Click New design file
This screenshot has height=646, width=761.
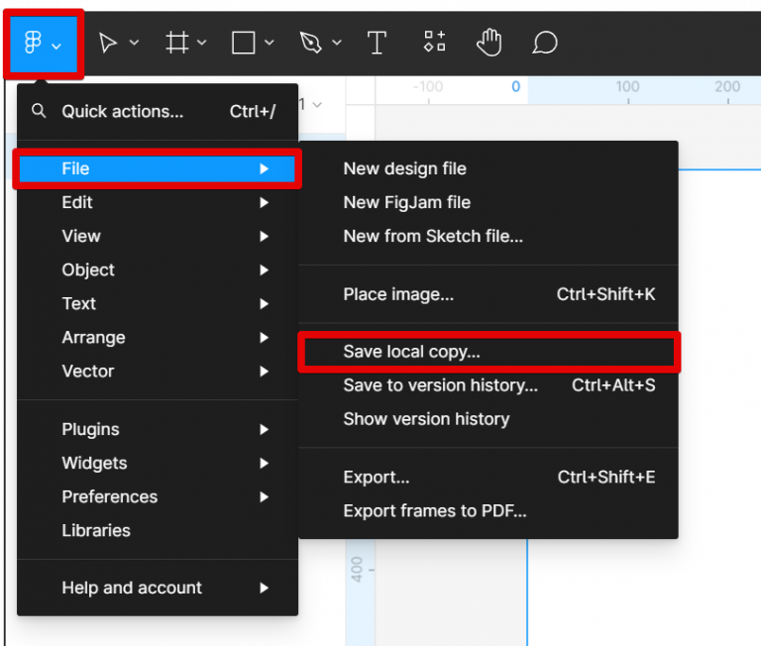(x=404, y=168)
